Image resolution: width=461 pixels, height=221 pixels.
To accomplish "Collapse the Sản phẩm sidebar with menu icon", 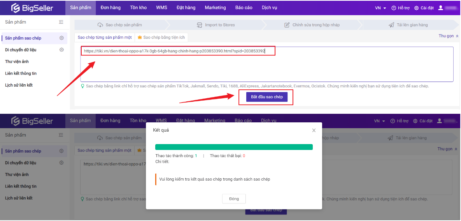I will (x=61, y=22).
